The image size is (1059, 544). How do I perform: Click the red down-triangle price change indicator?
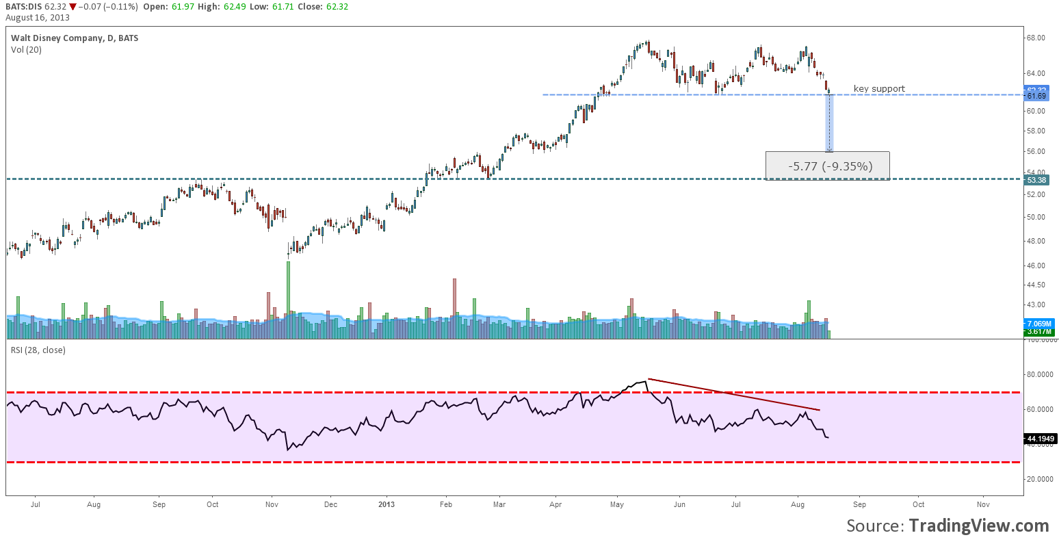point(73,6)
